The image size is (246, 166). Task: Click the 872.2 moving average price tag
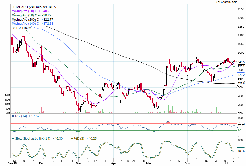[241, 75]
